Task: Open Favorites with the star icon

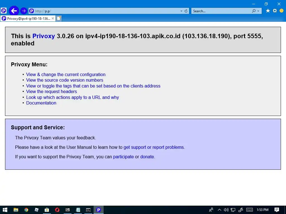Action: click(x=268, y=11)
